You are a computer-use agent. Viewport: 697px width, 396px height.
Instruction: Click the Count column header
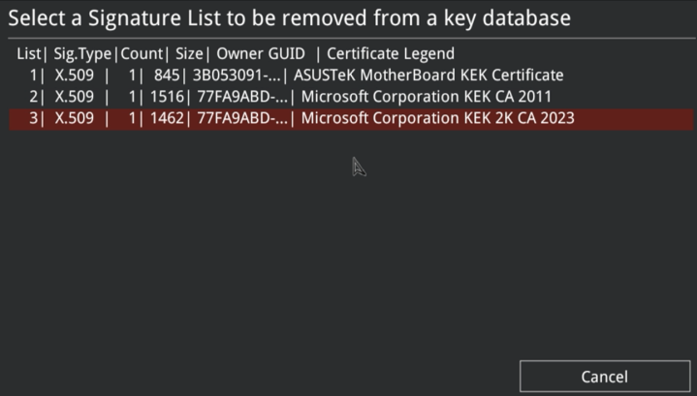pos(142,53)
